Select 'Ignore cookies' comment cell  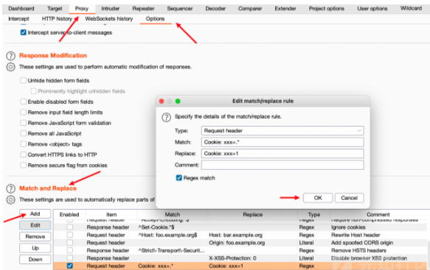348,227
